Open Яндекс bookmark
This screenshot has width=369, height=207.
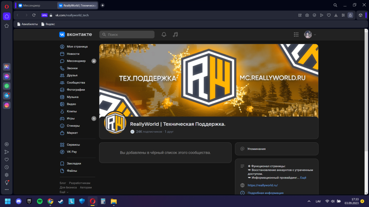(48, 24)
